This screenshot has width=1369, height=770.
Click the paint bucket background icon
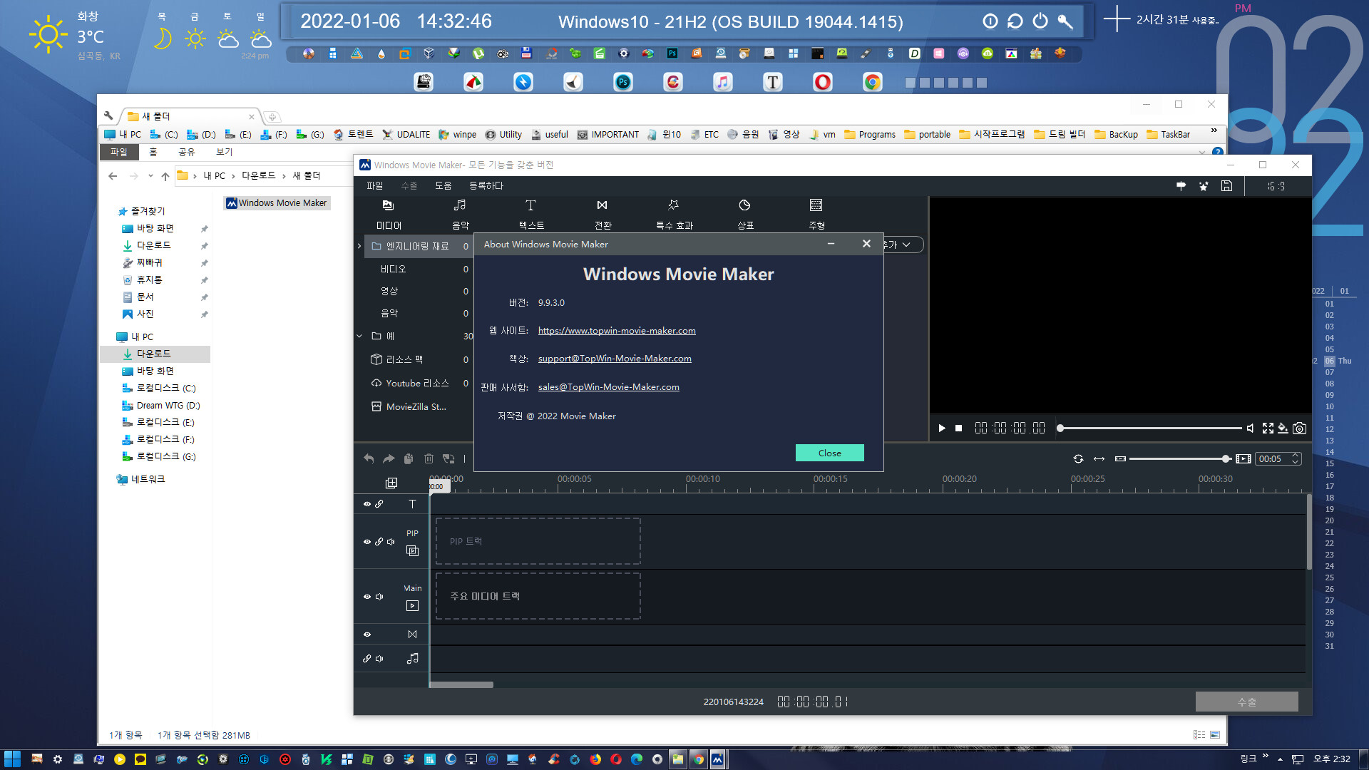[x=1283, y=428]
